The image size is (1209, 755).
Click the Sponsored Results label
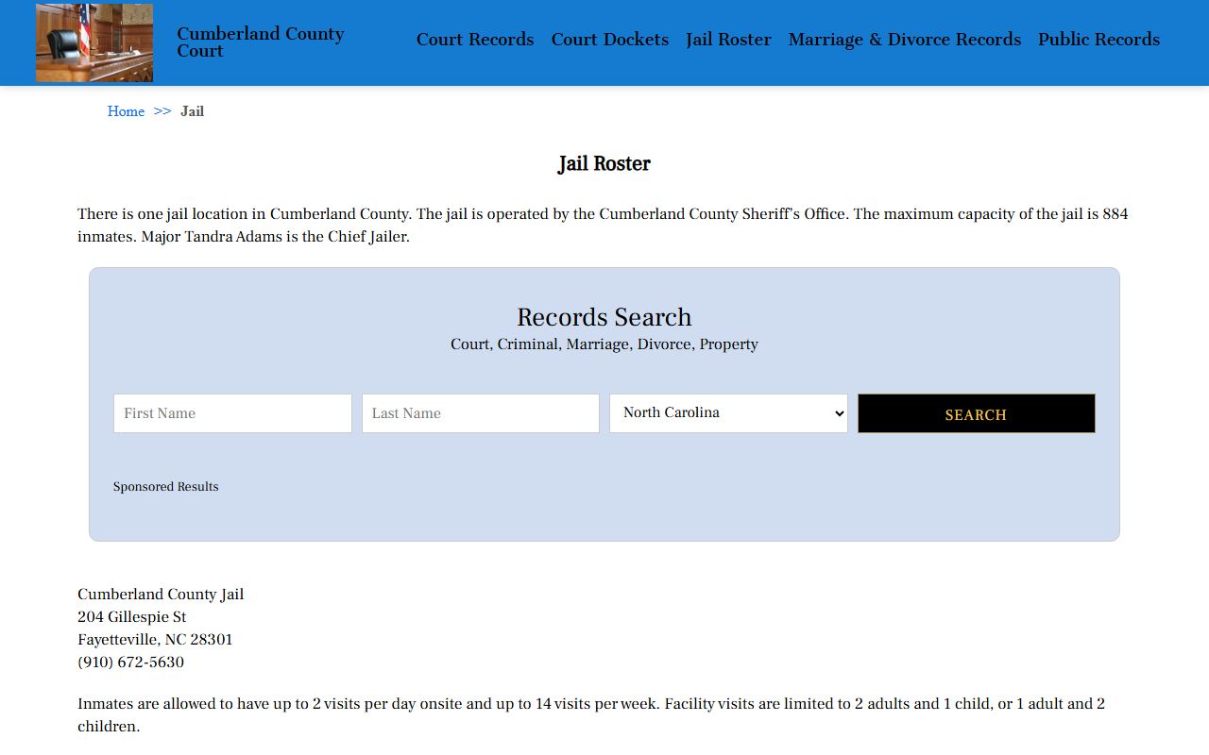click(166, 487)
